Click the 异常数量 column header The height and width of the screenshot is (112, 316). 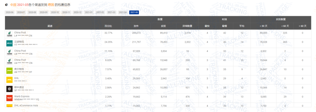pos(188,26)
